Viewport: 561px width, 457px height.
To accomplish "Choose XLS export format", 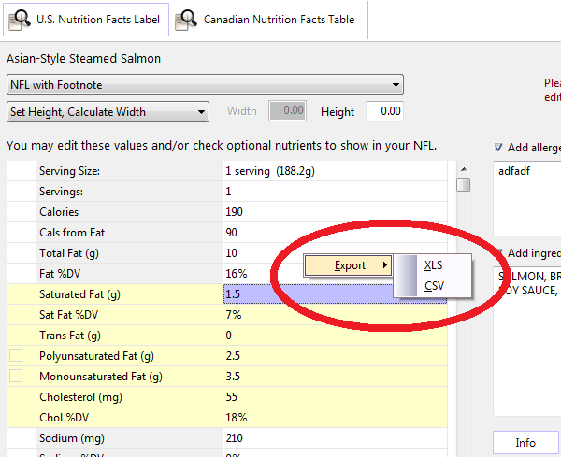I will coord(433,265).
